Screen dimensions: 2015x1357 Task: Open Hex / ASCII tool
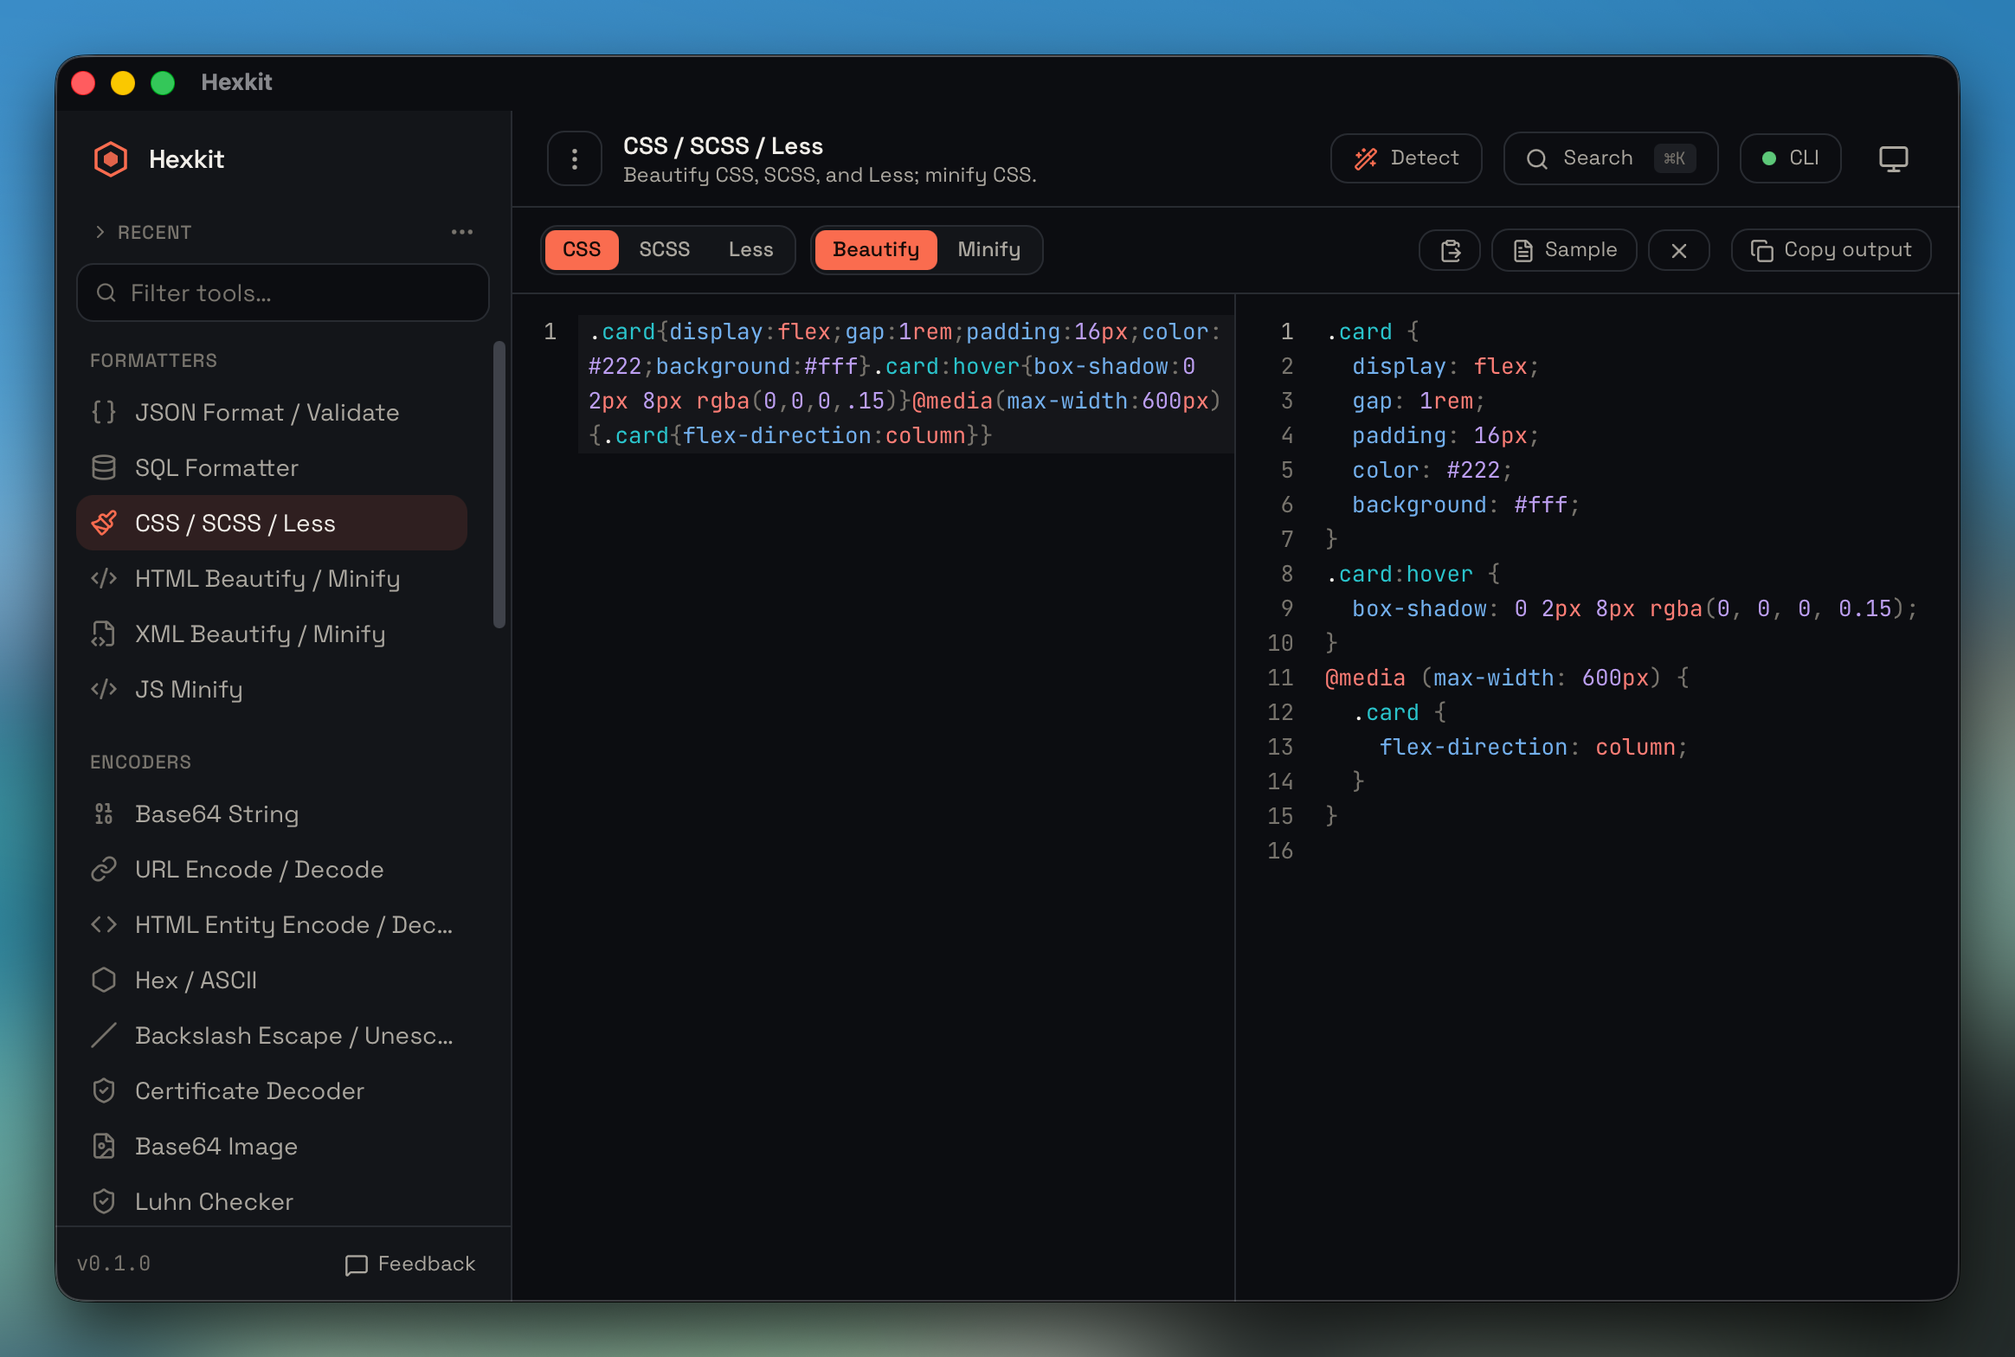click(x=272, y=981)
